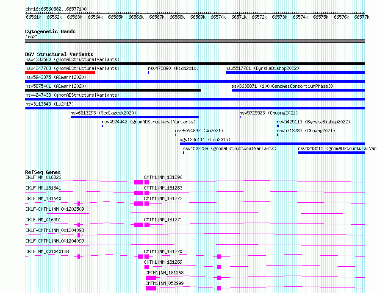Viewport: 377px width, 293px height.
Task: Open CKLF|NM_016326 transcript label
Action: point(43,177)
